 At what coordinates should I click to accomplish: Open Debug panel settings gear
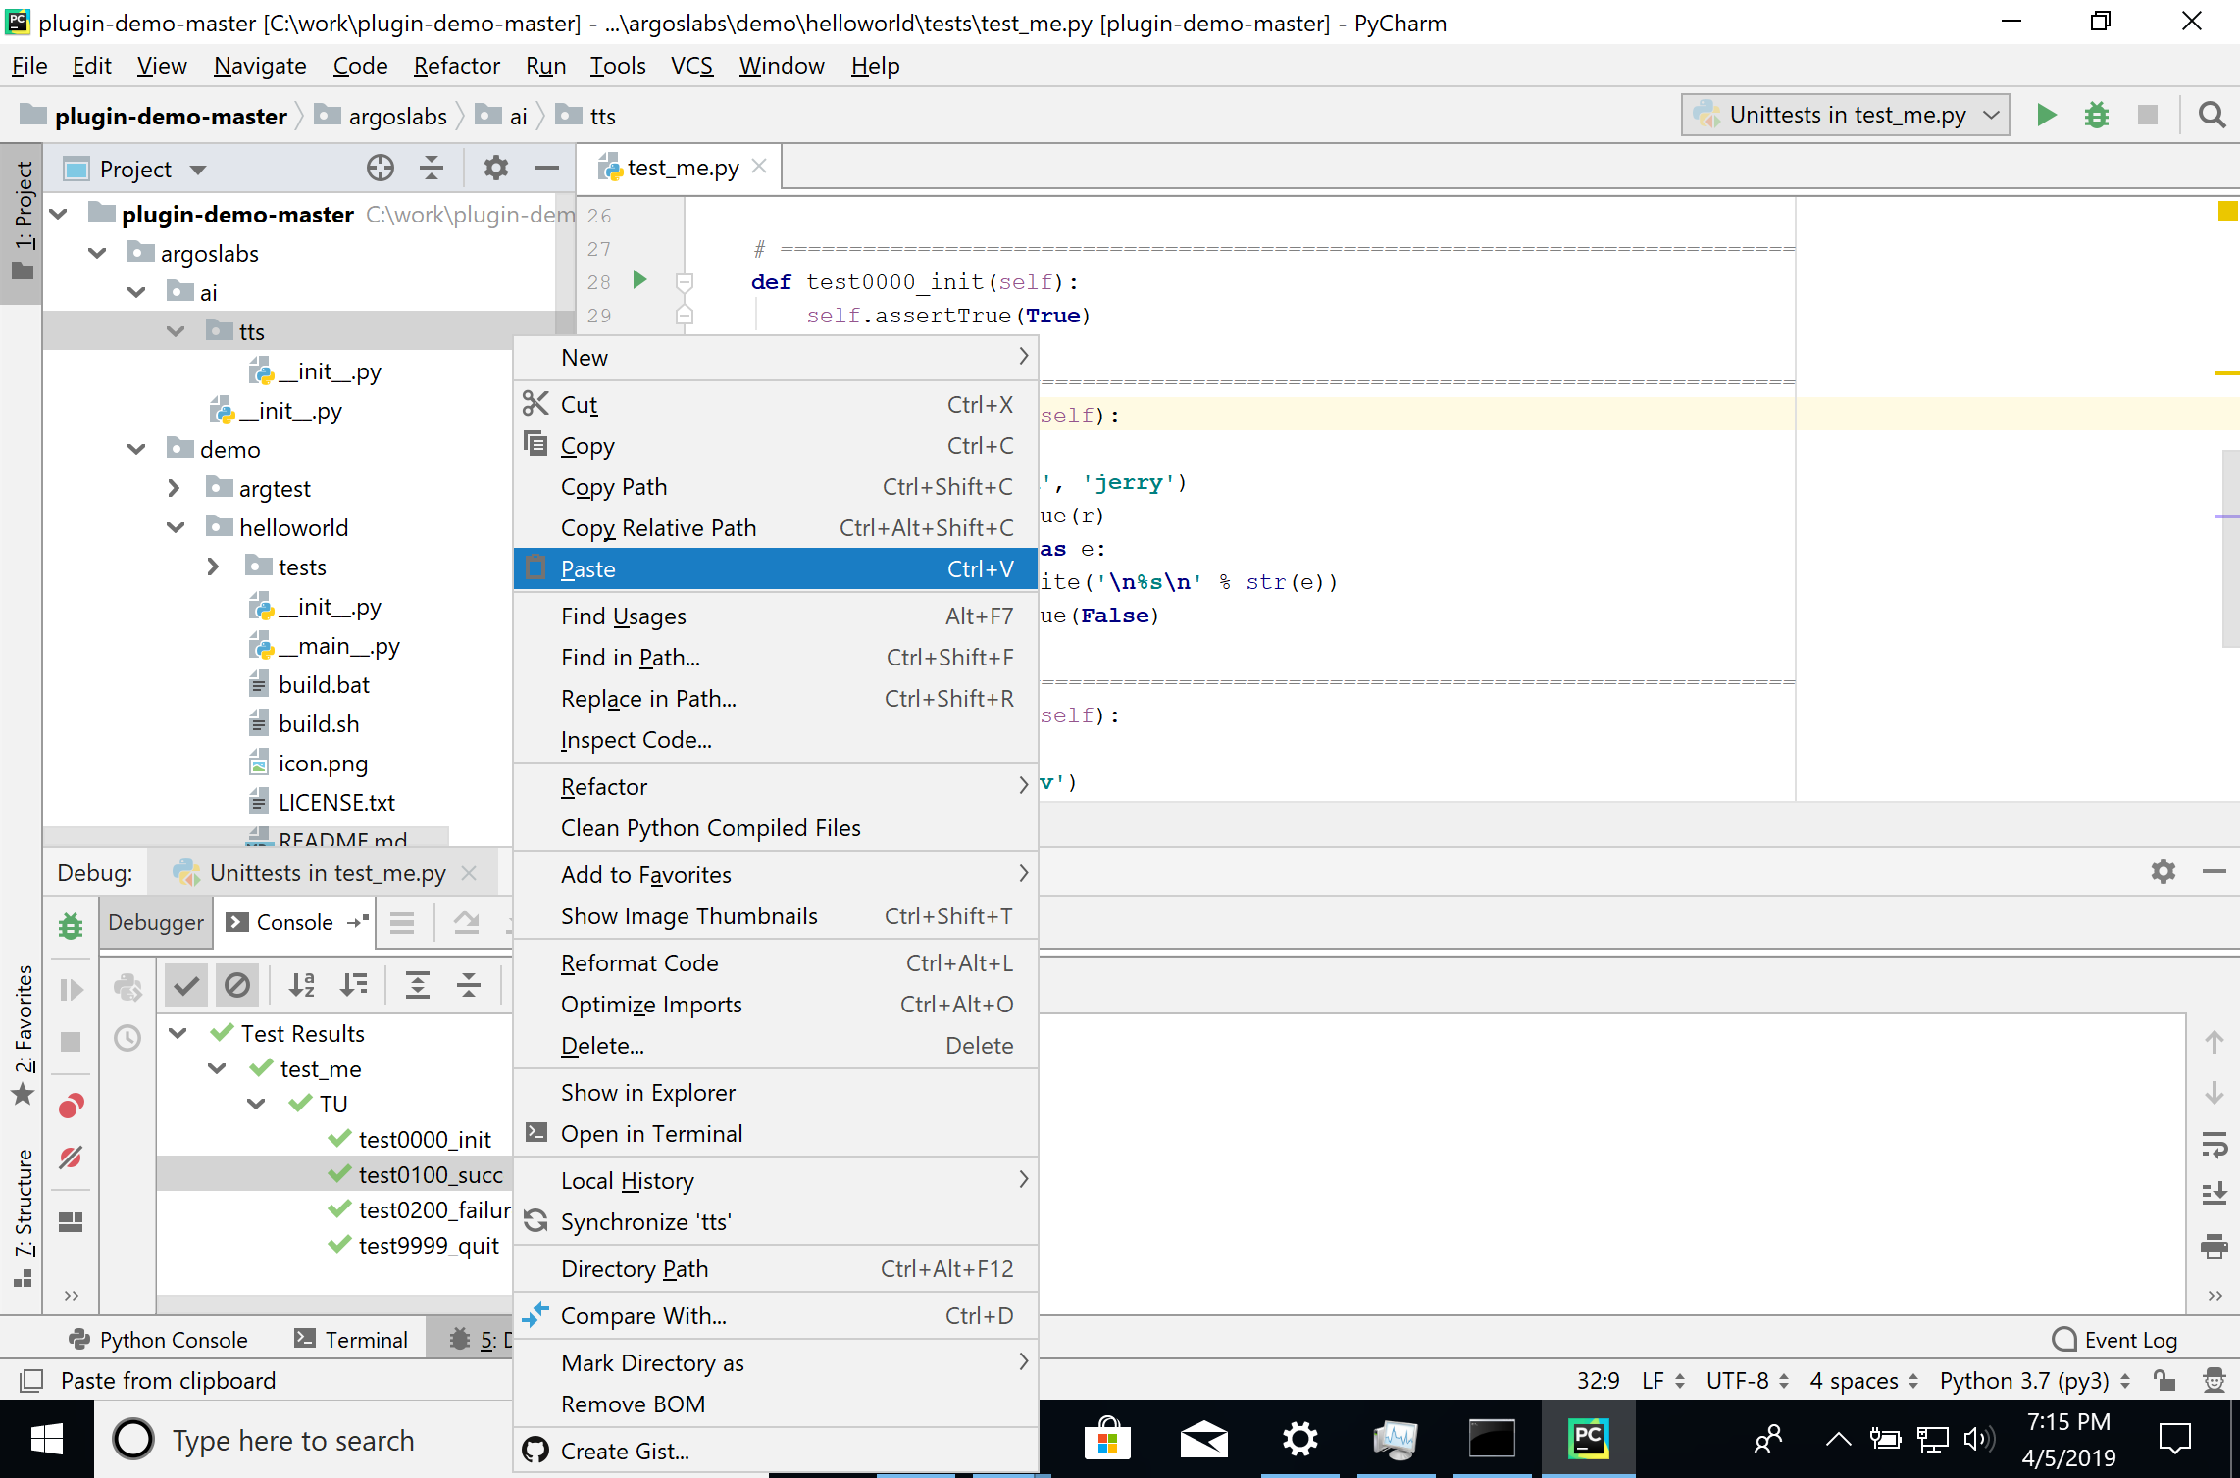pyautogui.click(x=2164, y=871)
